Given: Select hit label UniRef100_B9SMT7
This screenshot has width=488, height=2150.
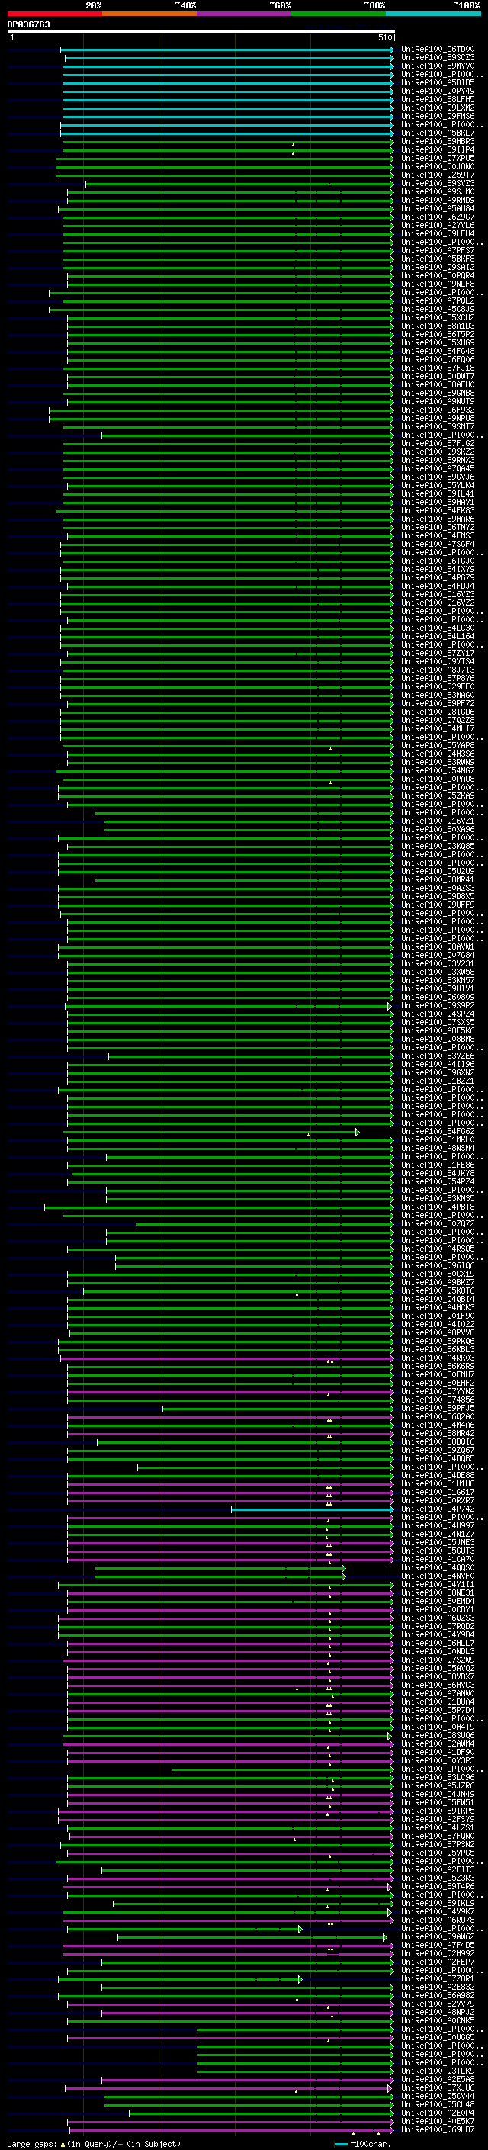Looking at the screenshot, I should pyautogui.click(x=438, y=426).
